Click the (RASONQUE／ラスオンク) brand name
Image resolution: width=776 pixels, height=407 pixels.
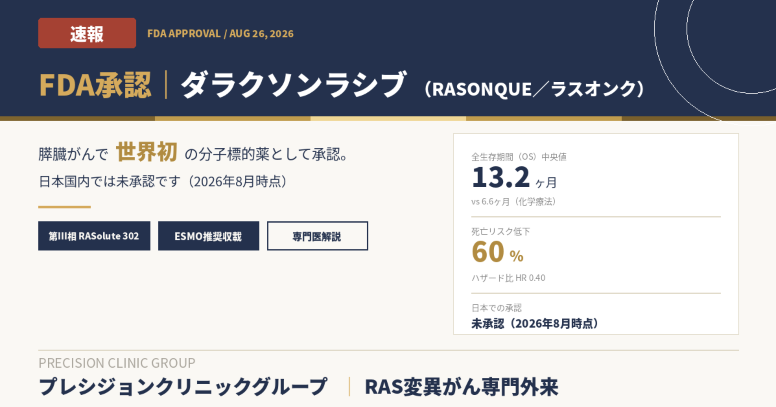click(534, 89)
